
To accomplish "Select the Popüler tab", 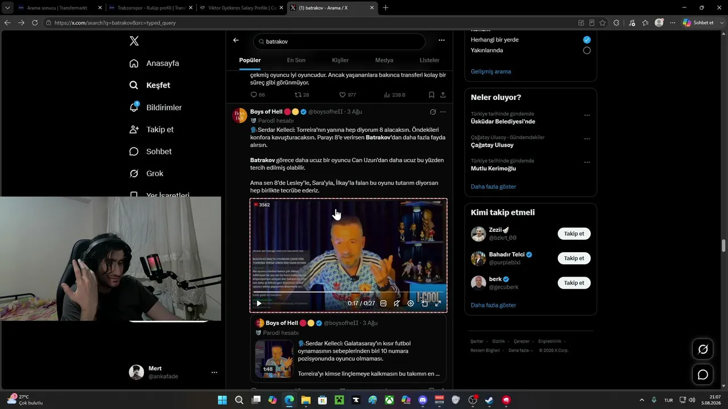I will tap(250, 60).
